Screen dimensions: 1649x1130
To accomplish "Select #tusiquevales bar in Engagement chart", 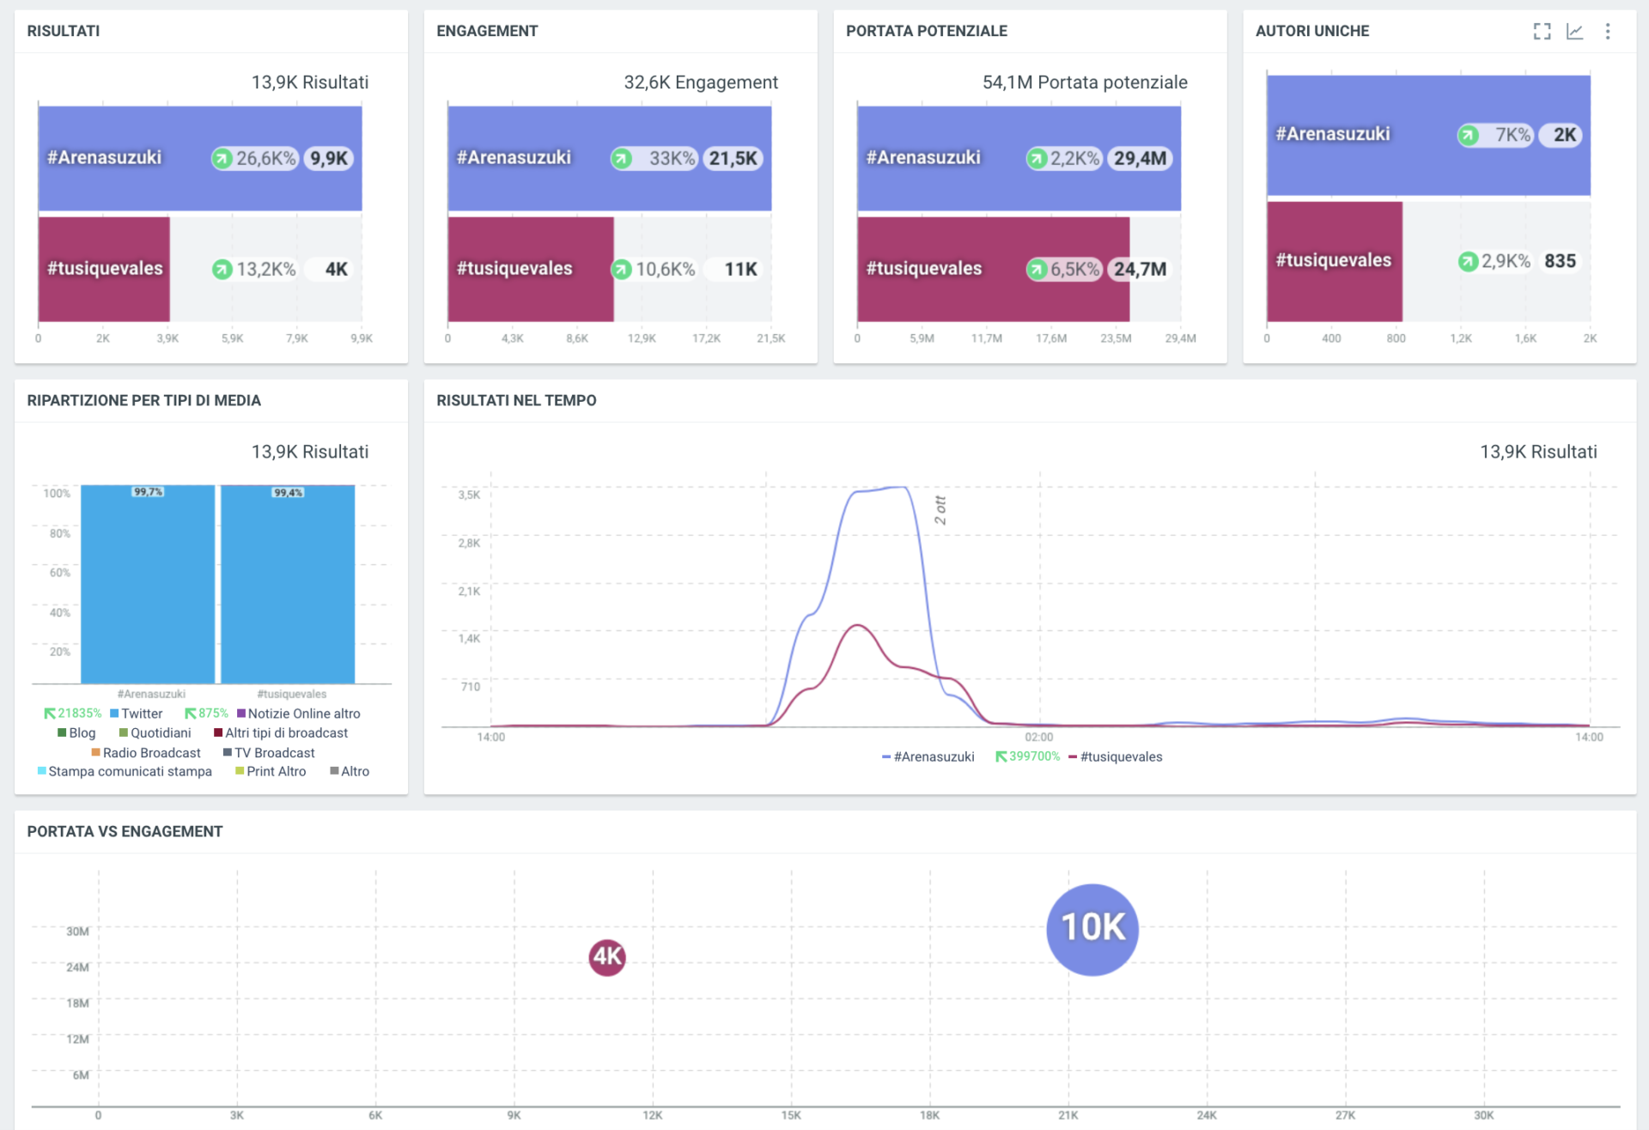I will [531, 270].
